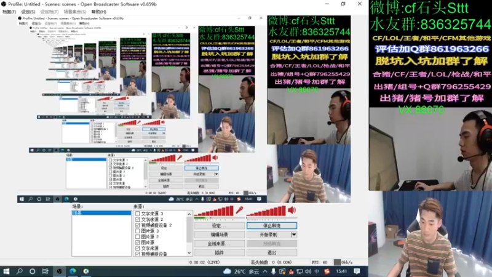Click the sources list scroll-down arrow
Viewport: 492px width, 277px height.
coord(189,253)
